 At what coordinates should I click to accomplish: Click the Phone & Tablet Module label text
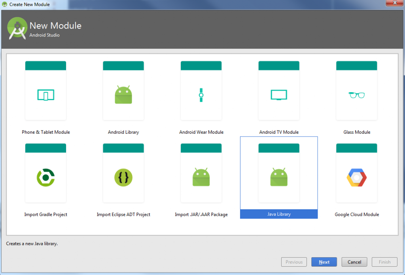45,132
